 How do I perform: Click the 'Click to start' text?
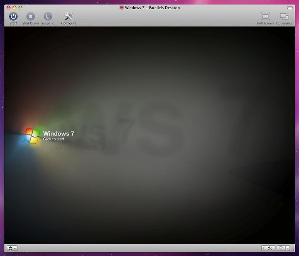(x=54, y=139)
